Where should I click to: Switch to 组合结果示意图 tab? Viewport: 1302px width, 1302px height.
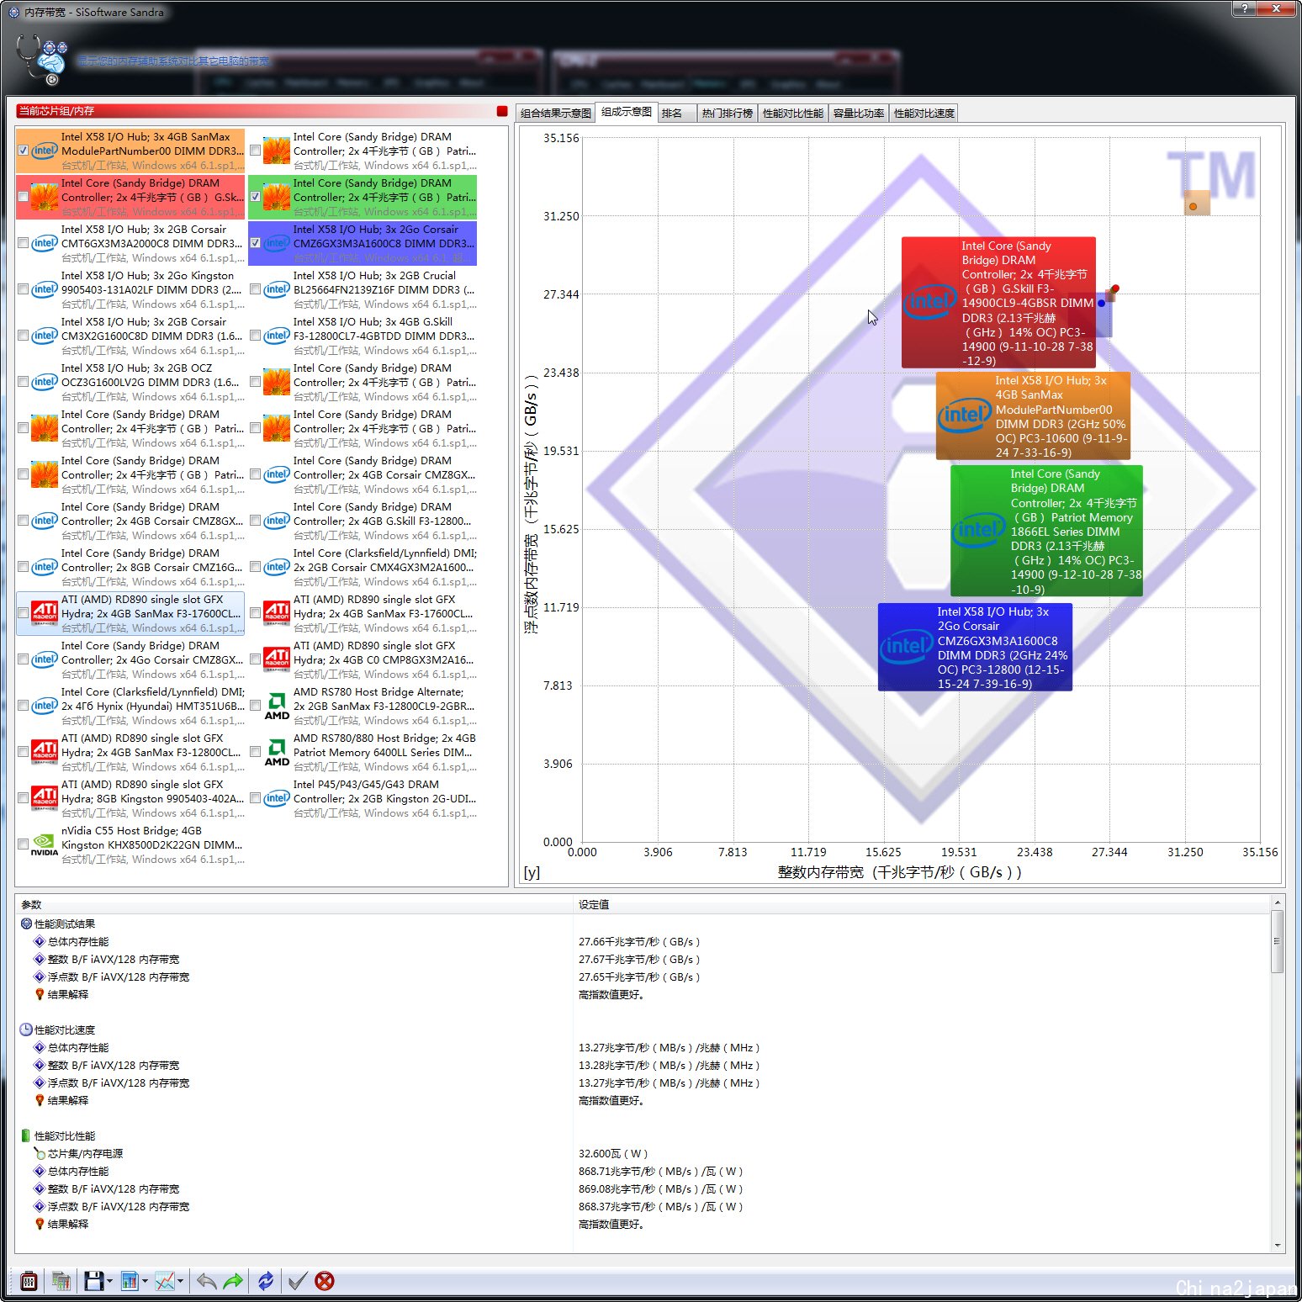(555, 114)
